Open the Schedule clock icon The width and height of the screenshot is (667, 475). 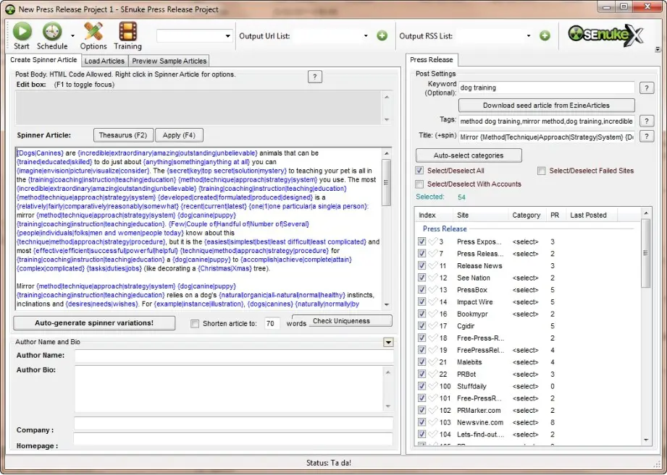[x=52, y=32]
